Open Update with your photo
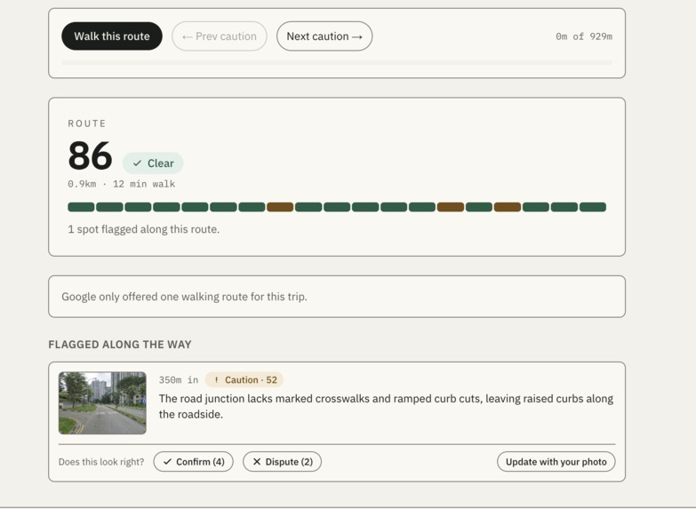This screenshot has width=696, height=509. click(556, 462)
